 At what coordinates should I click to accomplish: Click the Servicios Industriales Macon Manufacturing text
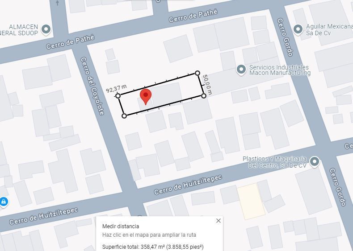(280, 70)
